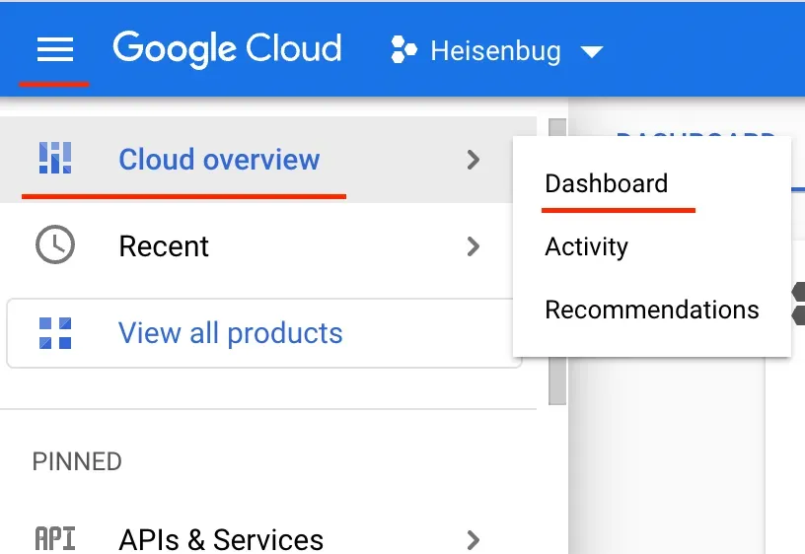The width and height of the screenshot is (805, 554).
Task: Expand the Recent submenu chevron
Action: click(x=474, y=246)
